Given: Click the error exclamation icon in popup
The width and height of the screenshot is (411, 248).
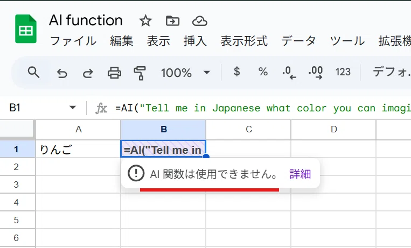Looking at the screenshot, I should (x=136, y=173).
